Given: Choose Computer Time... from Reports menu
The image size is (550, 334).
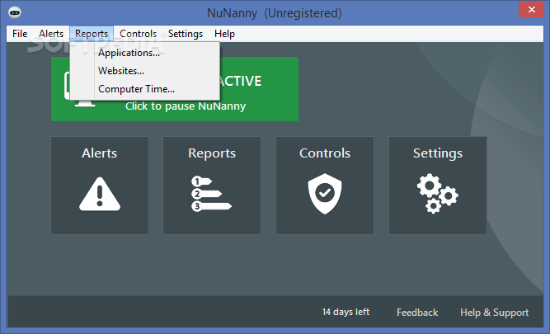Looking at the screenshot, I should (145, 89).
